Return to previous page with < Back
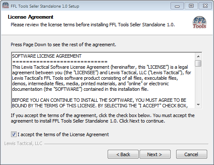The image size is (214, 165). pyautogui.click(x=123, y=154)
